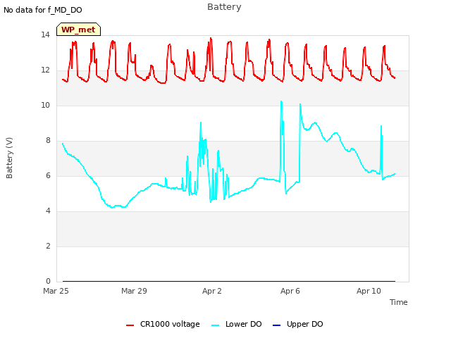Click the Lower DO minimum near Mar 28

click(113, 207)
